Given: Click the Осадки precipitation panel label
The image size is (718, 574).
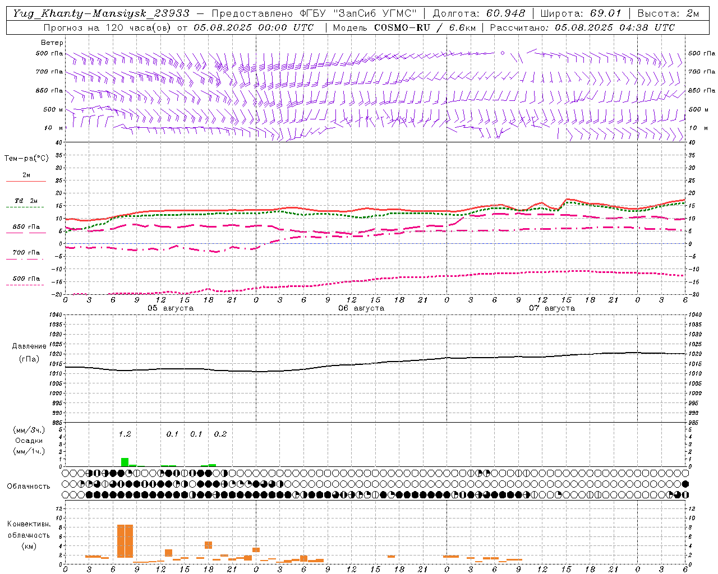Looking at the screenshot, I should coord(29,441).
